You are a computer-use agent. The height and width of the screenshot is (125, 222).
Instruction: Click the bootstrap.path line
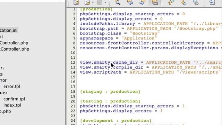click(x=149, y=28)
